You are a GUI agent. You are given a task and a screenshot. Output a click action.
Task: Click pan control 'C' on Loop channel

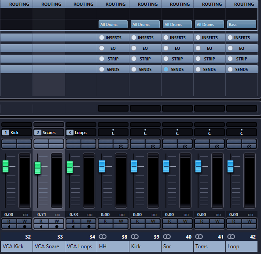(x=242, y=133)
